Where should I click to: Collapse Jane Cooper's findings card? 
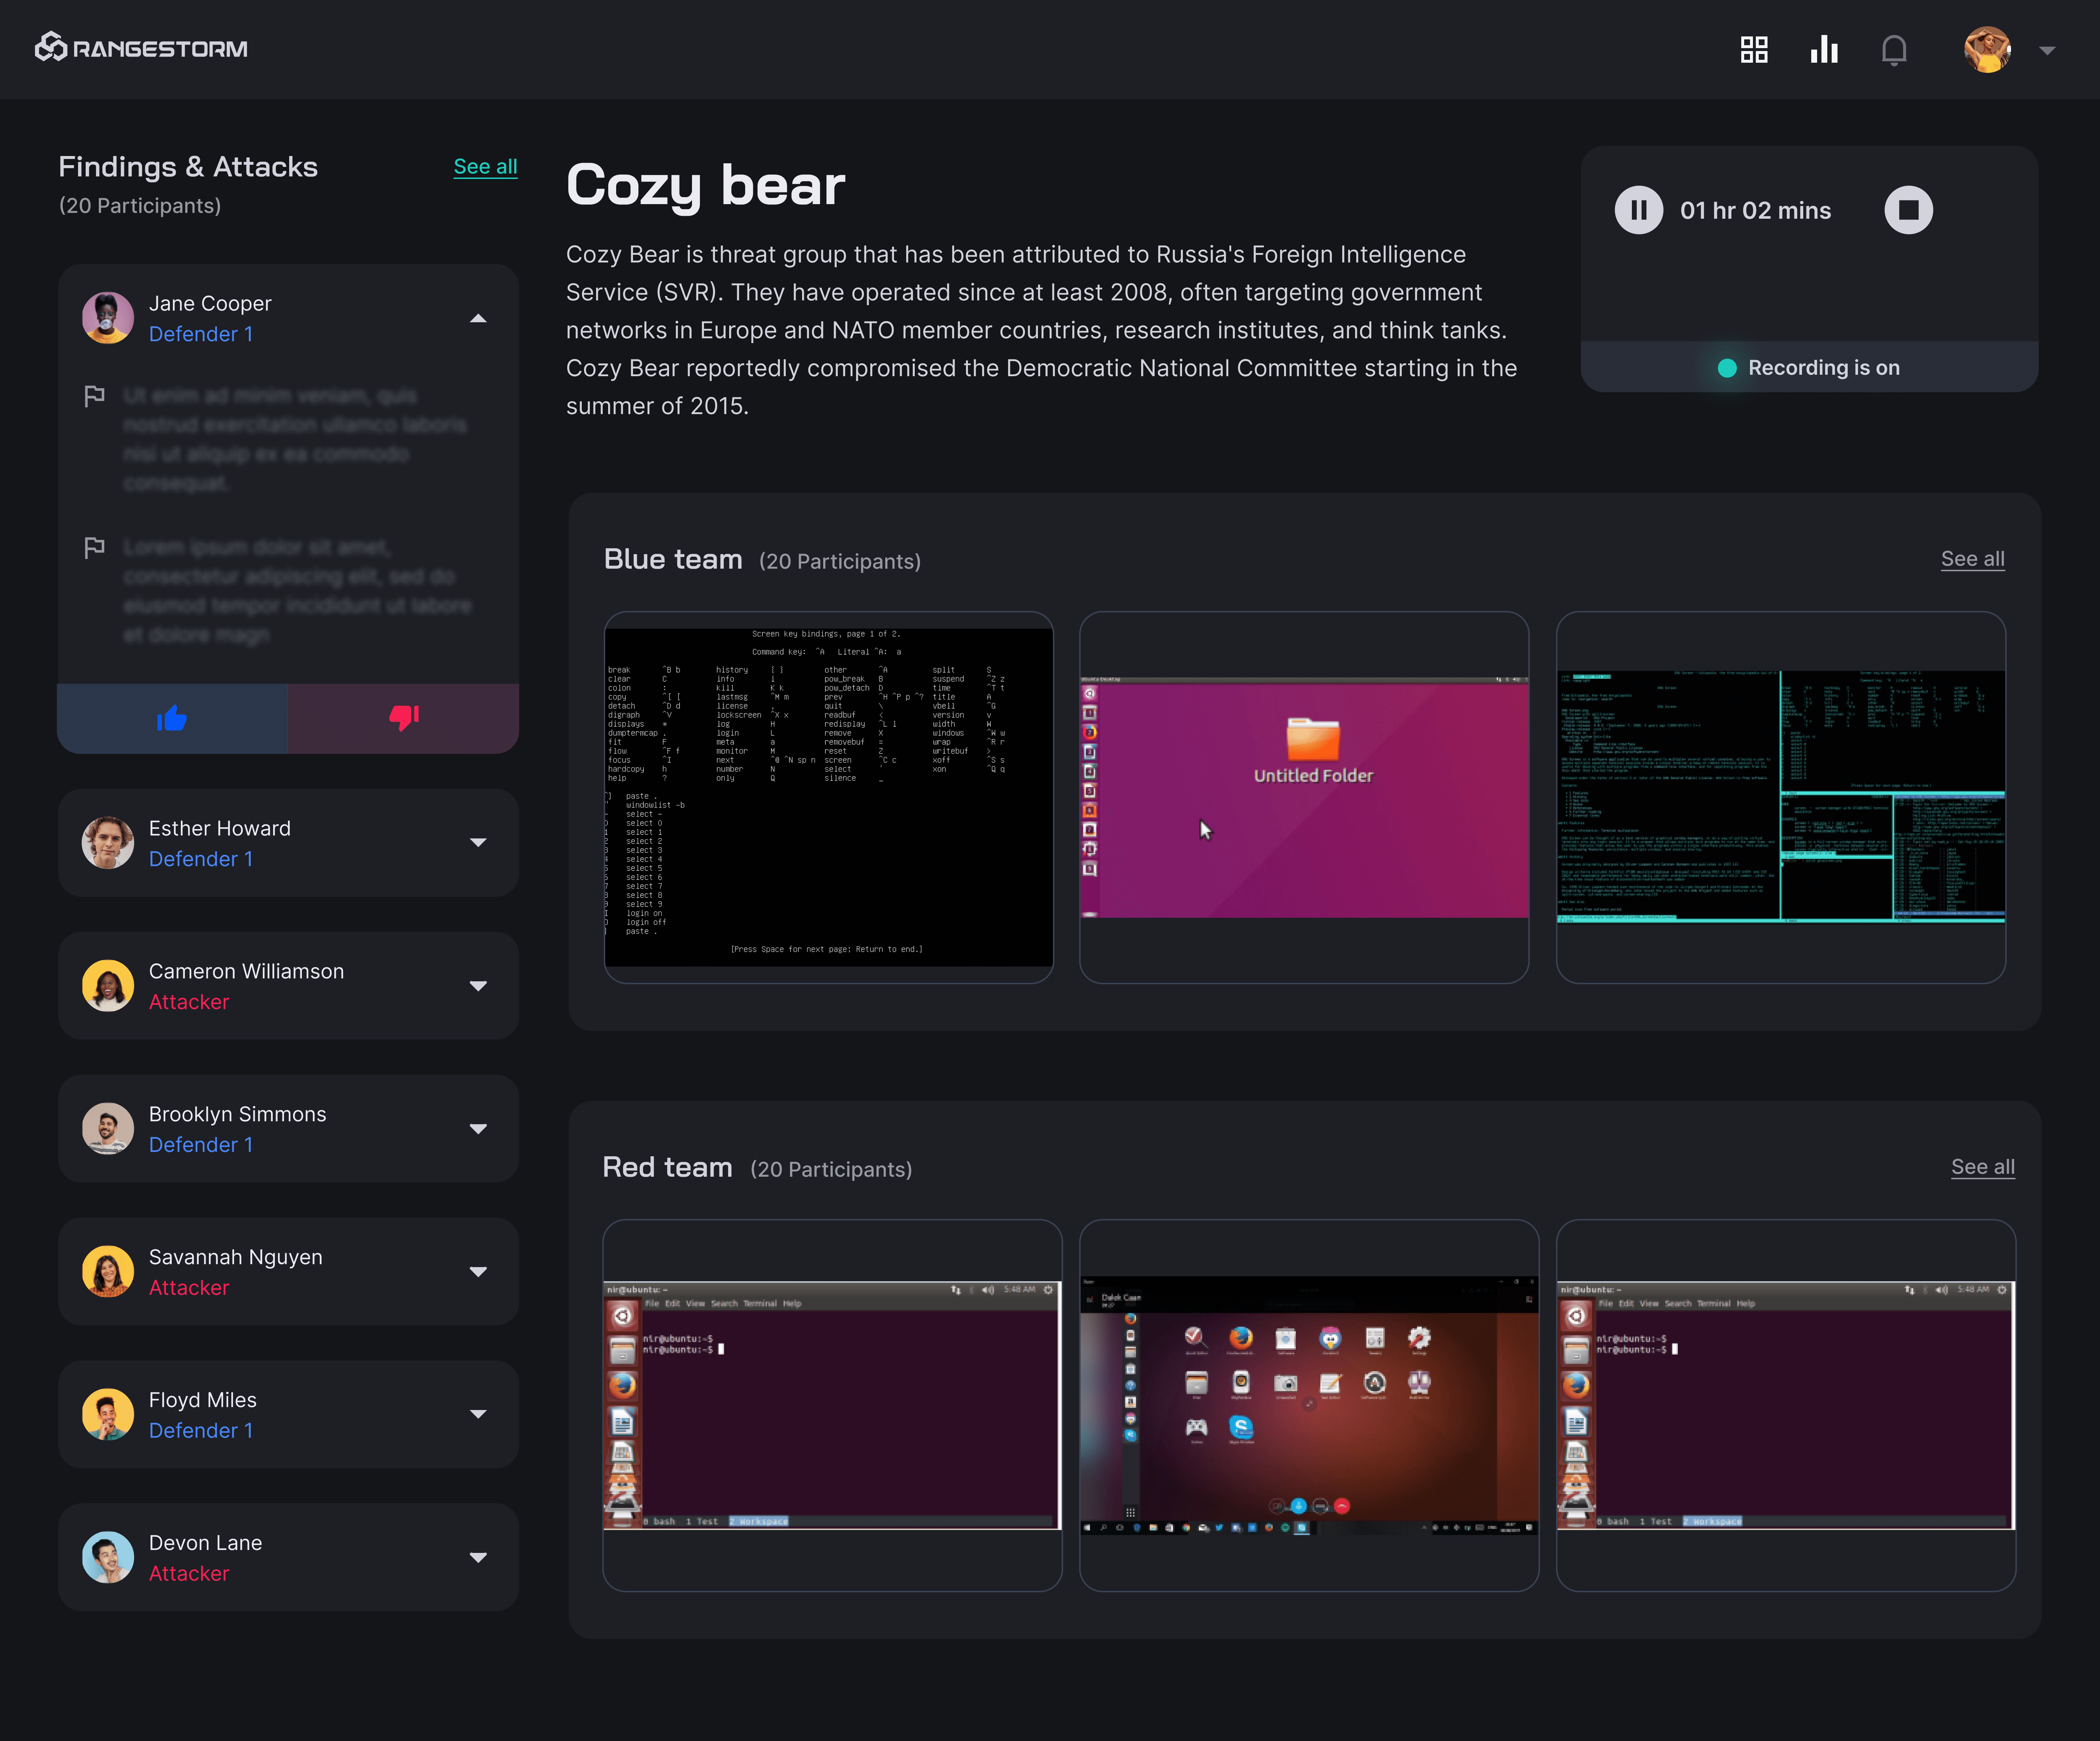click(x=478, y=318)
